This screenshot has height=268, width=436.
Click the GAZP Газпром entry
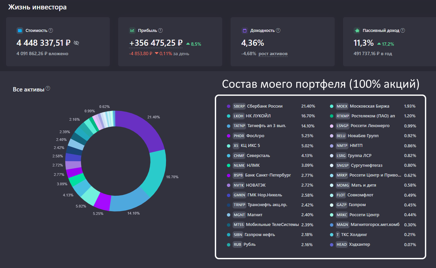(373, 205)
